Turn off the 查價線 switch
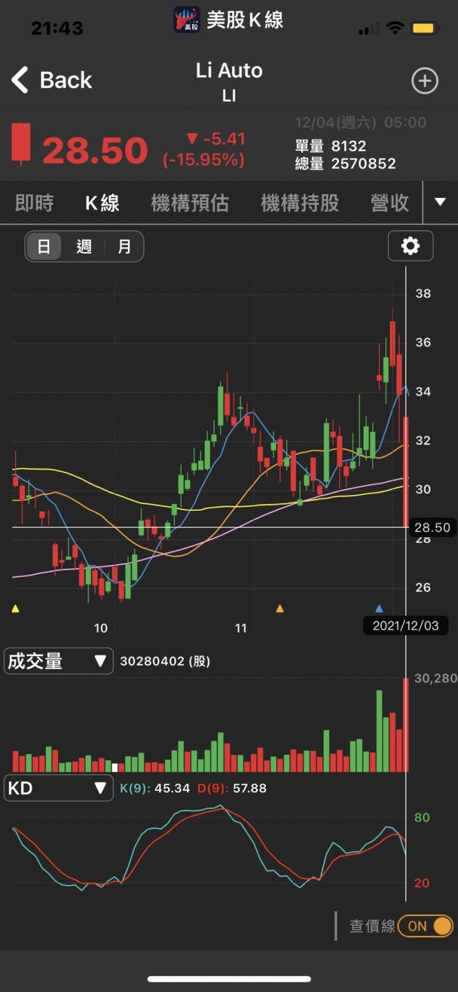The image size is (458, 992). coord(426,926)
